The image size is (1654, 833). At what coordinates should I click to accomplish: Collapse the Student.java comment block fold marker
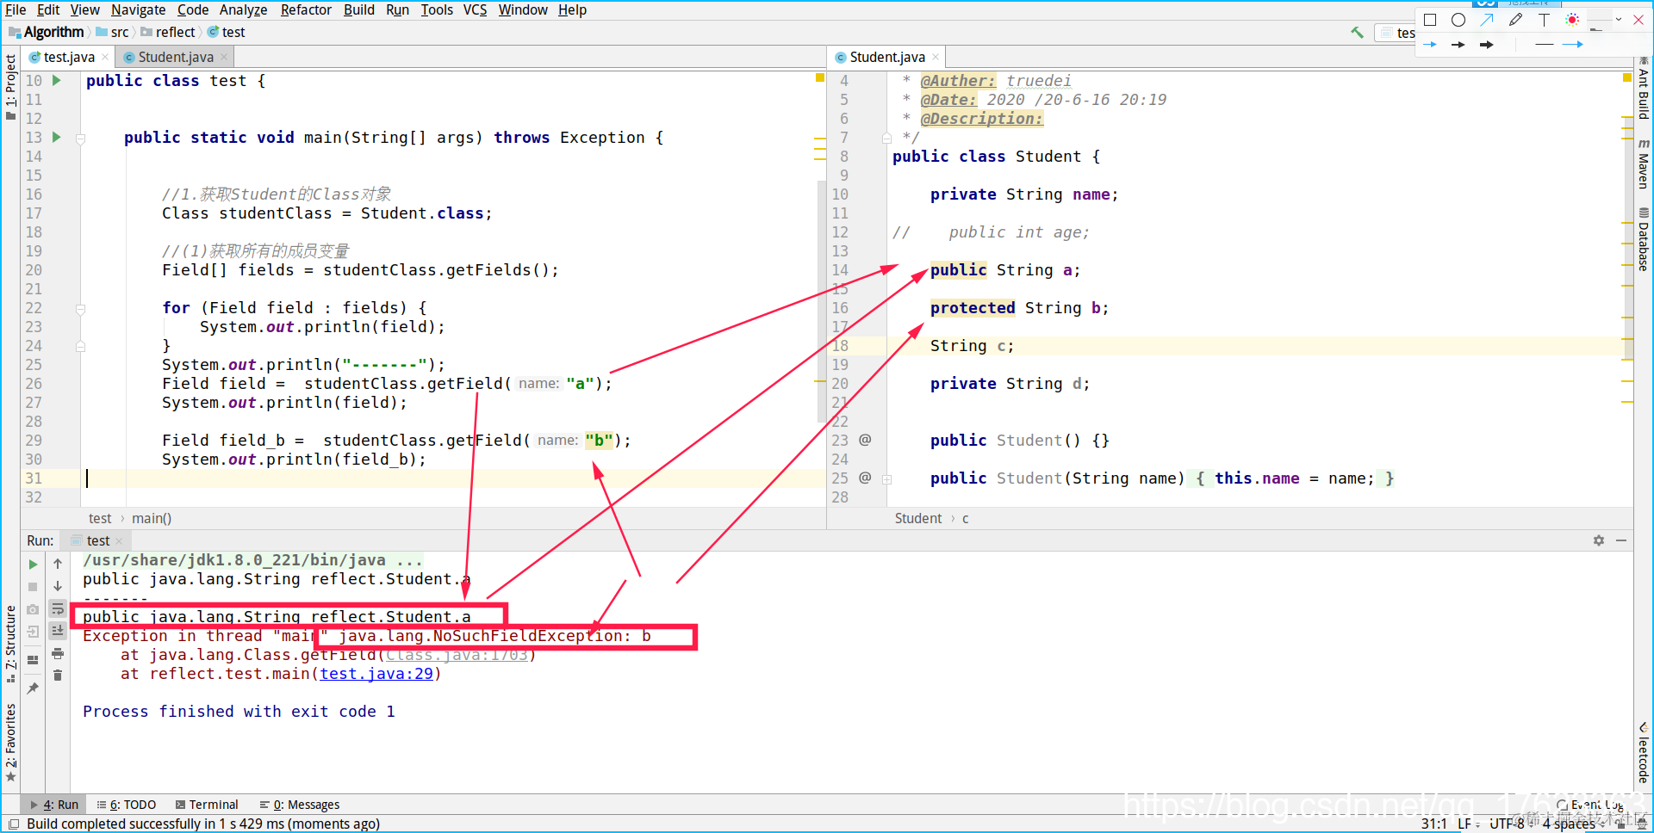pyautogui.click(x=886, y=138)
